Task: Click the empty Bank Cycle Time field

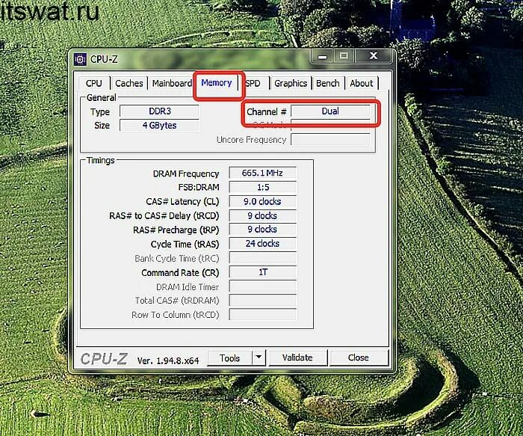Action: (262, 258)
